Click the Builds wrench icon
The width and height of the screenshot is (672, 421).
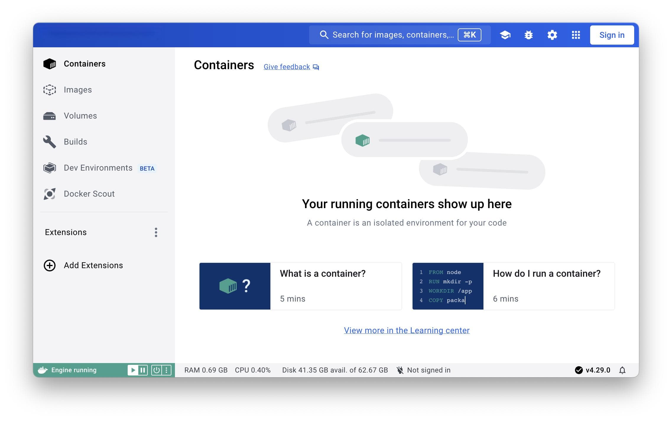click(49, 142)
